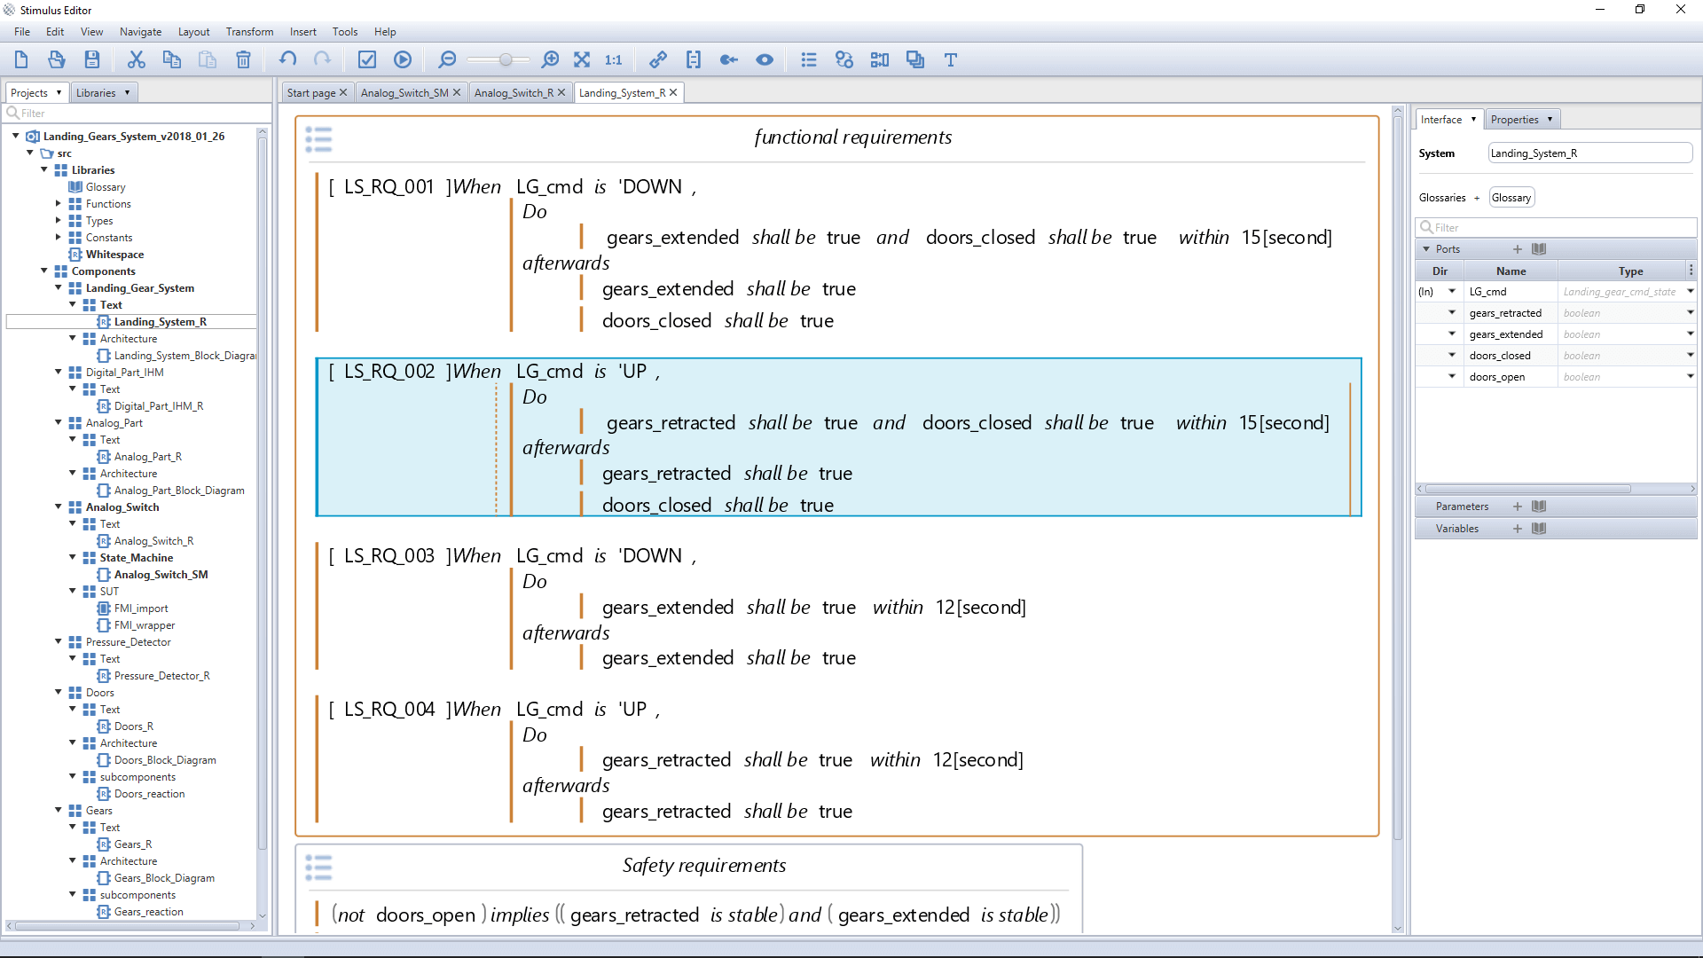Click the Ports filter search field
1703x958 pixels.
coord(1556,227)
